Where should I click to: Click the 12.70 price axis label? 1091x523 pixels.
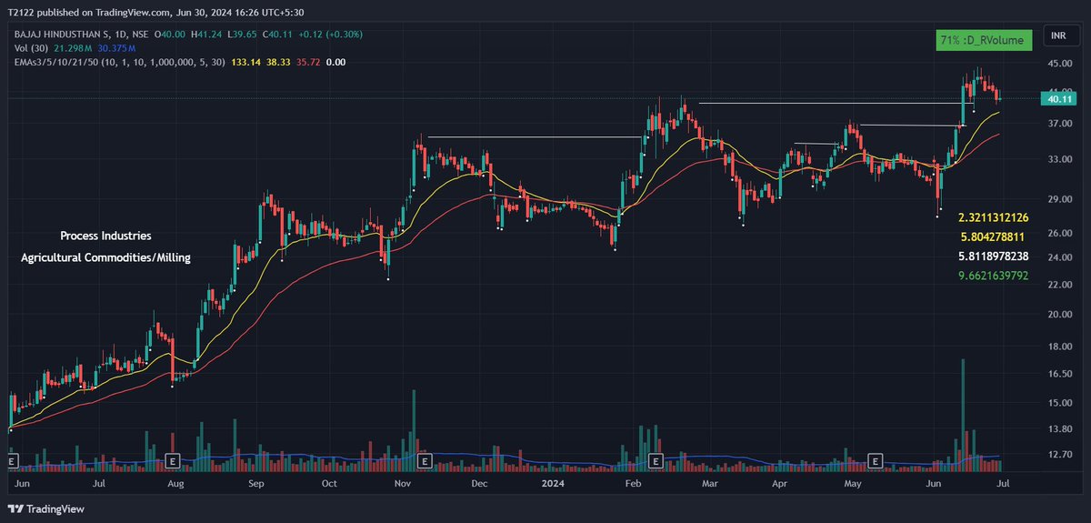(x=1059, y=454)
